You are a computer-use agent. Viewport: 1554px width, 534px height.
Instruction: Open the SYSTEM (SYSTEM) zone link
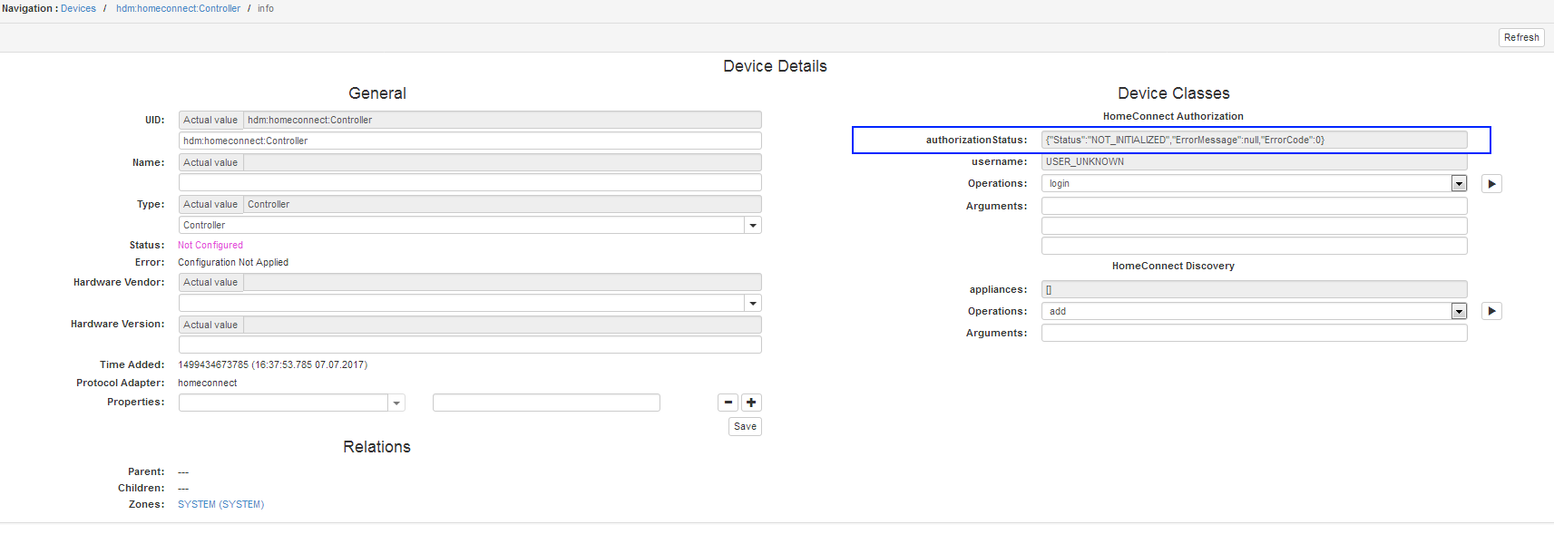[220, 504]
